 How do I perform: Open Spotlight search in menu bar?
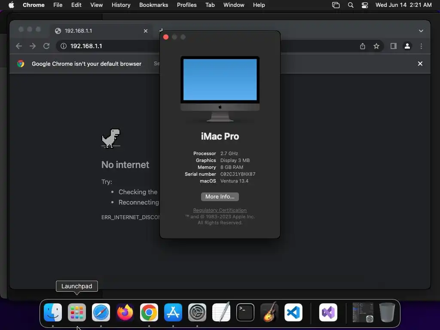click(x=351, y=5)
